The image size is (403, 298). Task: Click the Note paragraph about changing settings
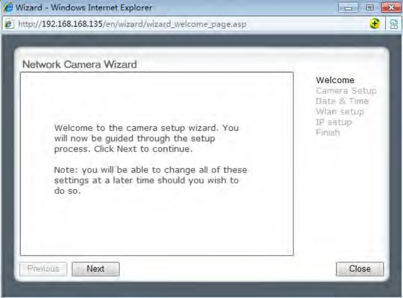pos(151,180)
